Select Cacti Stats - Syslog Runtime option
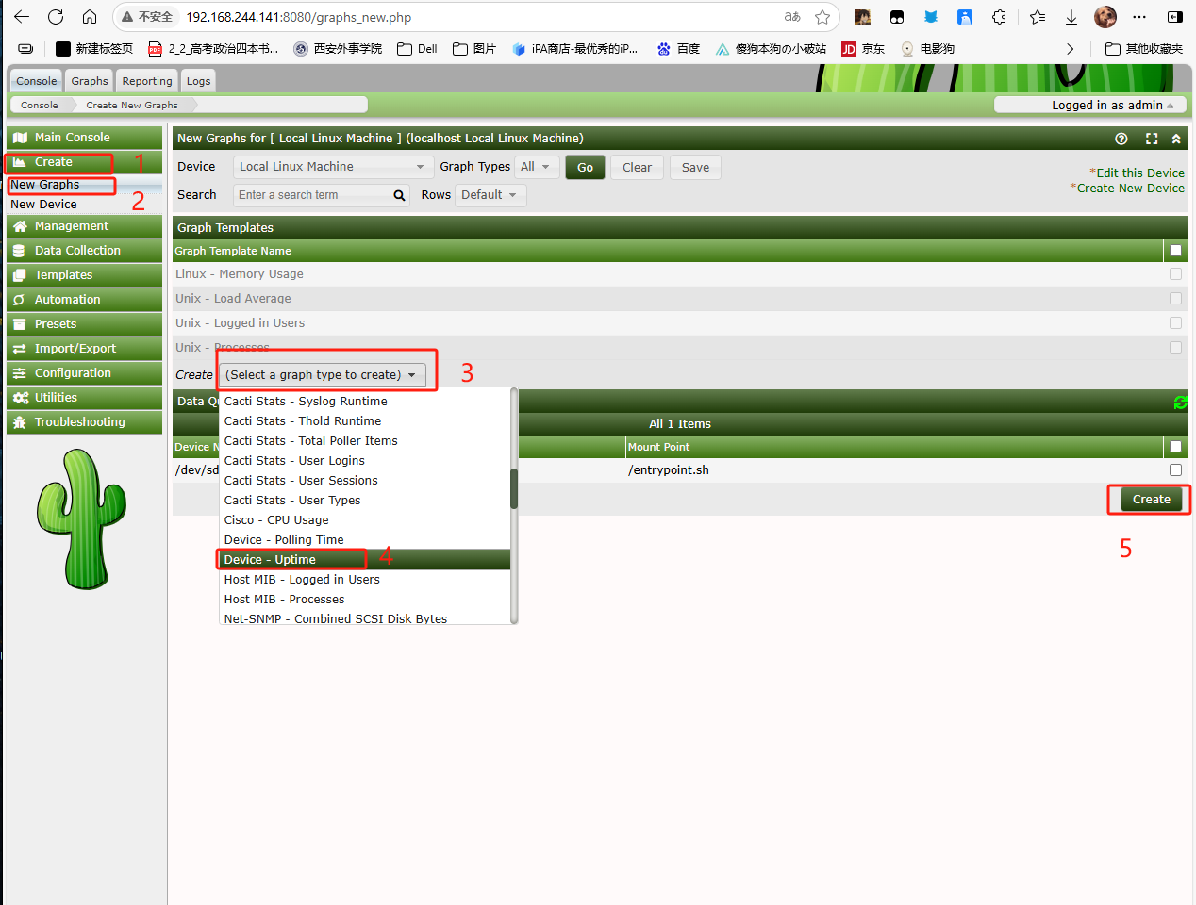 [365, 402]
